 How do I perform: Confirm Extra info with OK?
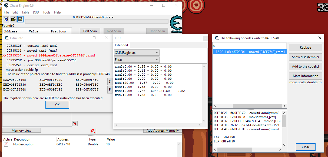coord(57,105)
